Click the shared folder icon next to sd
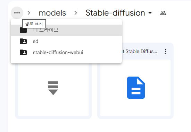 tap(23, 41)
